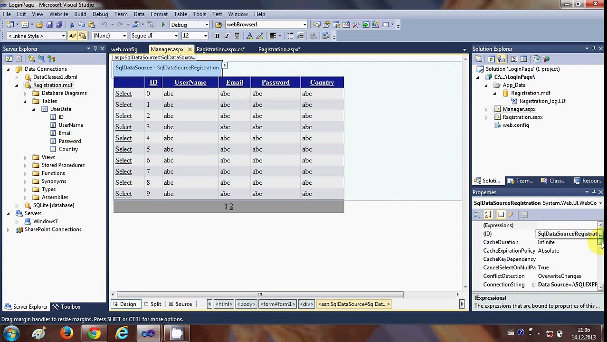Toggle Italic formatting
Viewport: 607px width, 342px height.
coord(227,36)
